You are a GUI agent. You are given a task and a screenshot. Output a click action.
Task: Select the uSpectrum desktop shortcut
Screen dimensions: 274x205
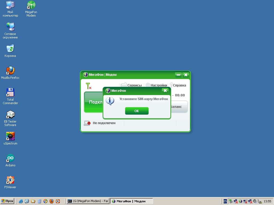[10, 139]
